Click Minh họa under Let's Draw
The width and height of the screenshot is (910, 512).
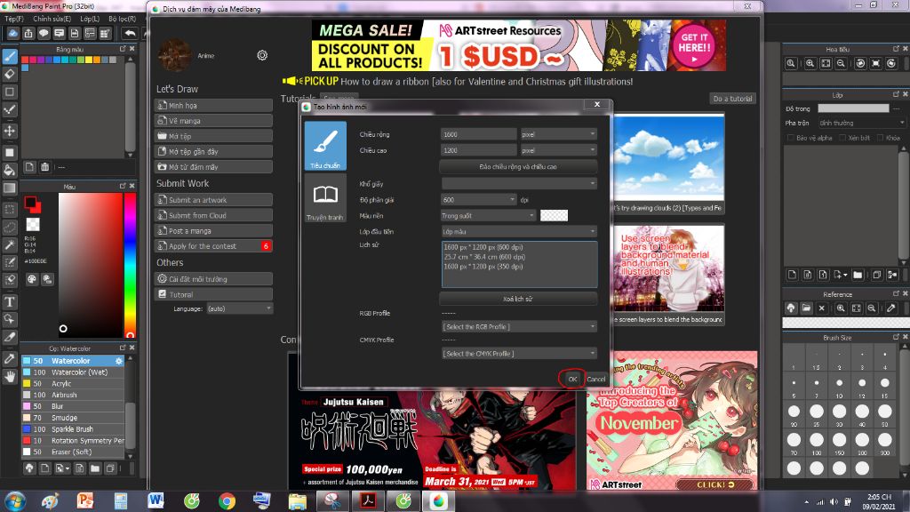click(213, 106)
